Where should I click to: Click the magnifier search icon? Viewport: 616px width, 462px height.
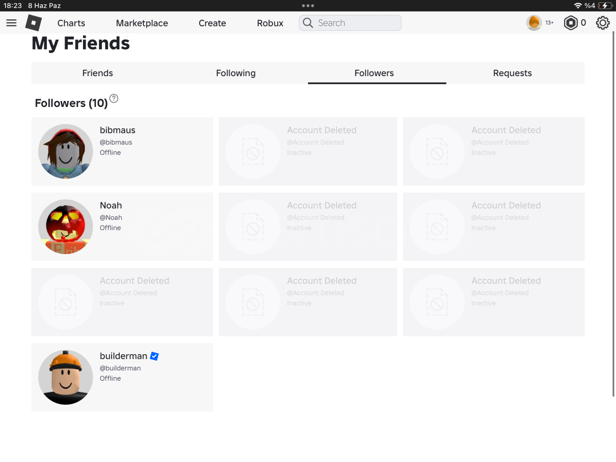pyautogui.click(x=308, y=23)
